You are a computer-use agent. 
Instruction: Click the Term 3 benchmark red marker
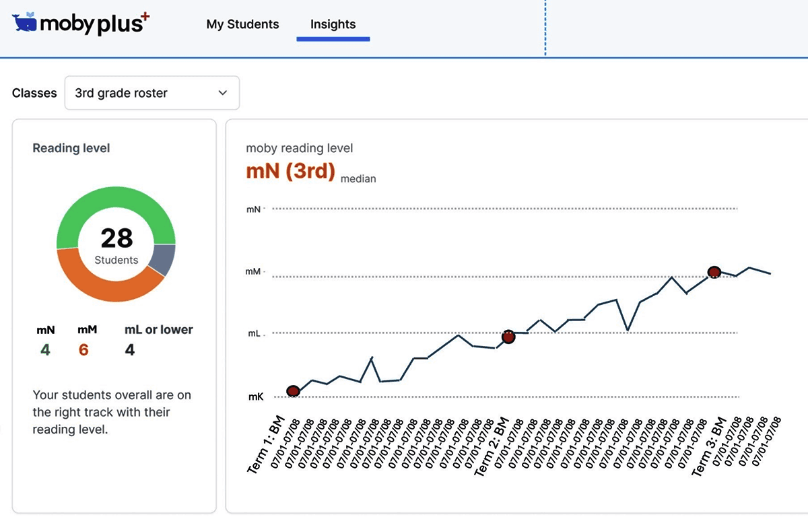[x=714, y=272]
